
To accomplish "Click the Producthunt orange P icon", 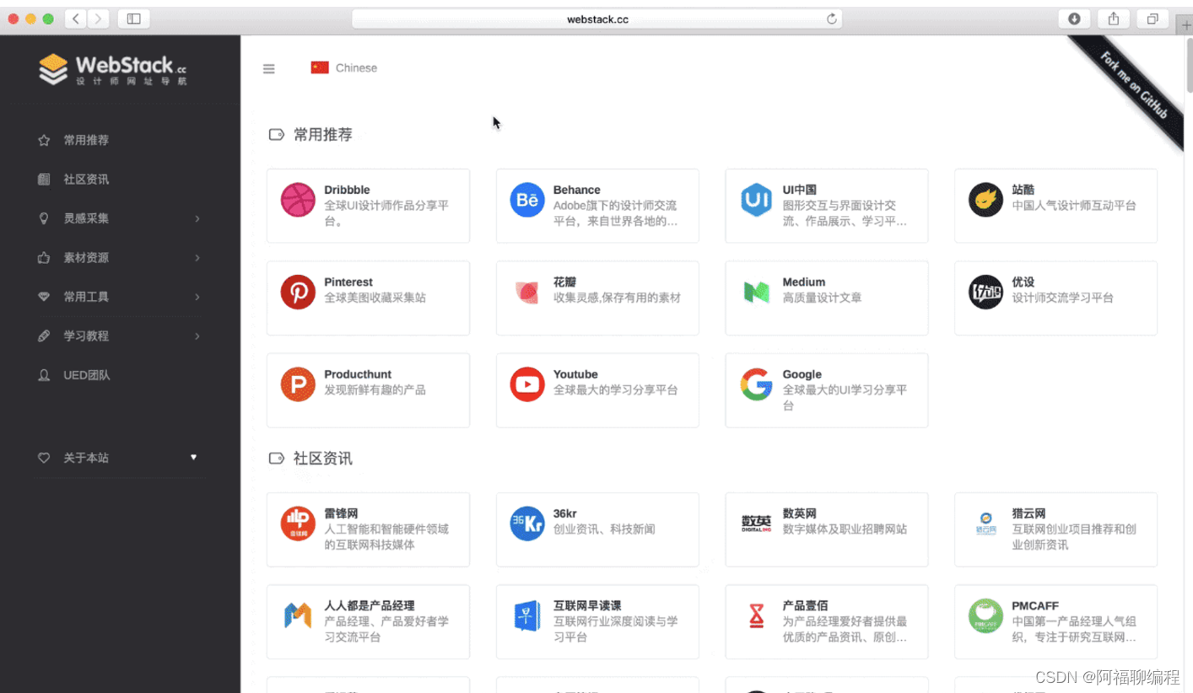I will [x=297, y=384].
